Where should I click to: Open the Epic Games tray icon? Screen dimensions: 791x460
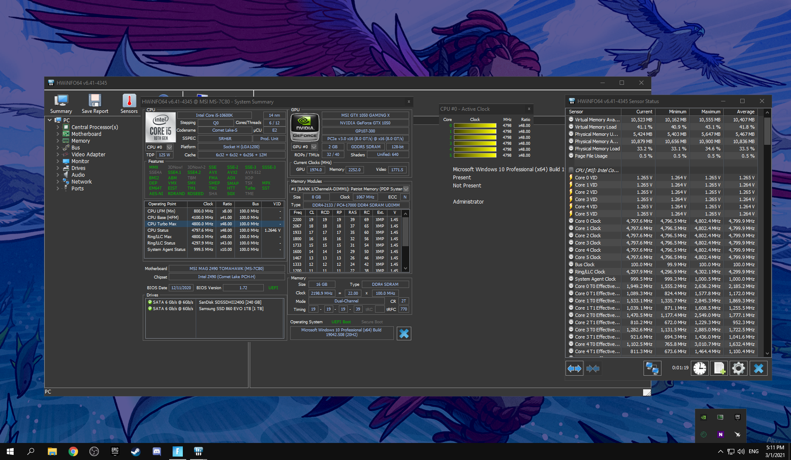738,417
